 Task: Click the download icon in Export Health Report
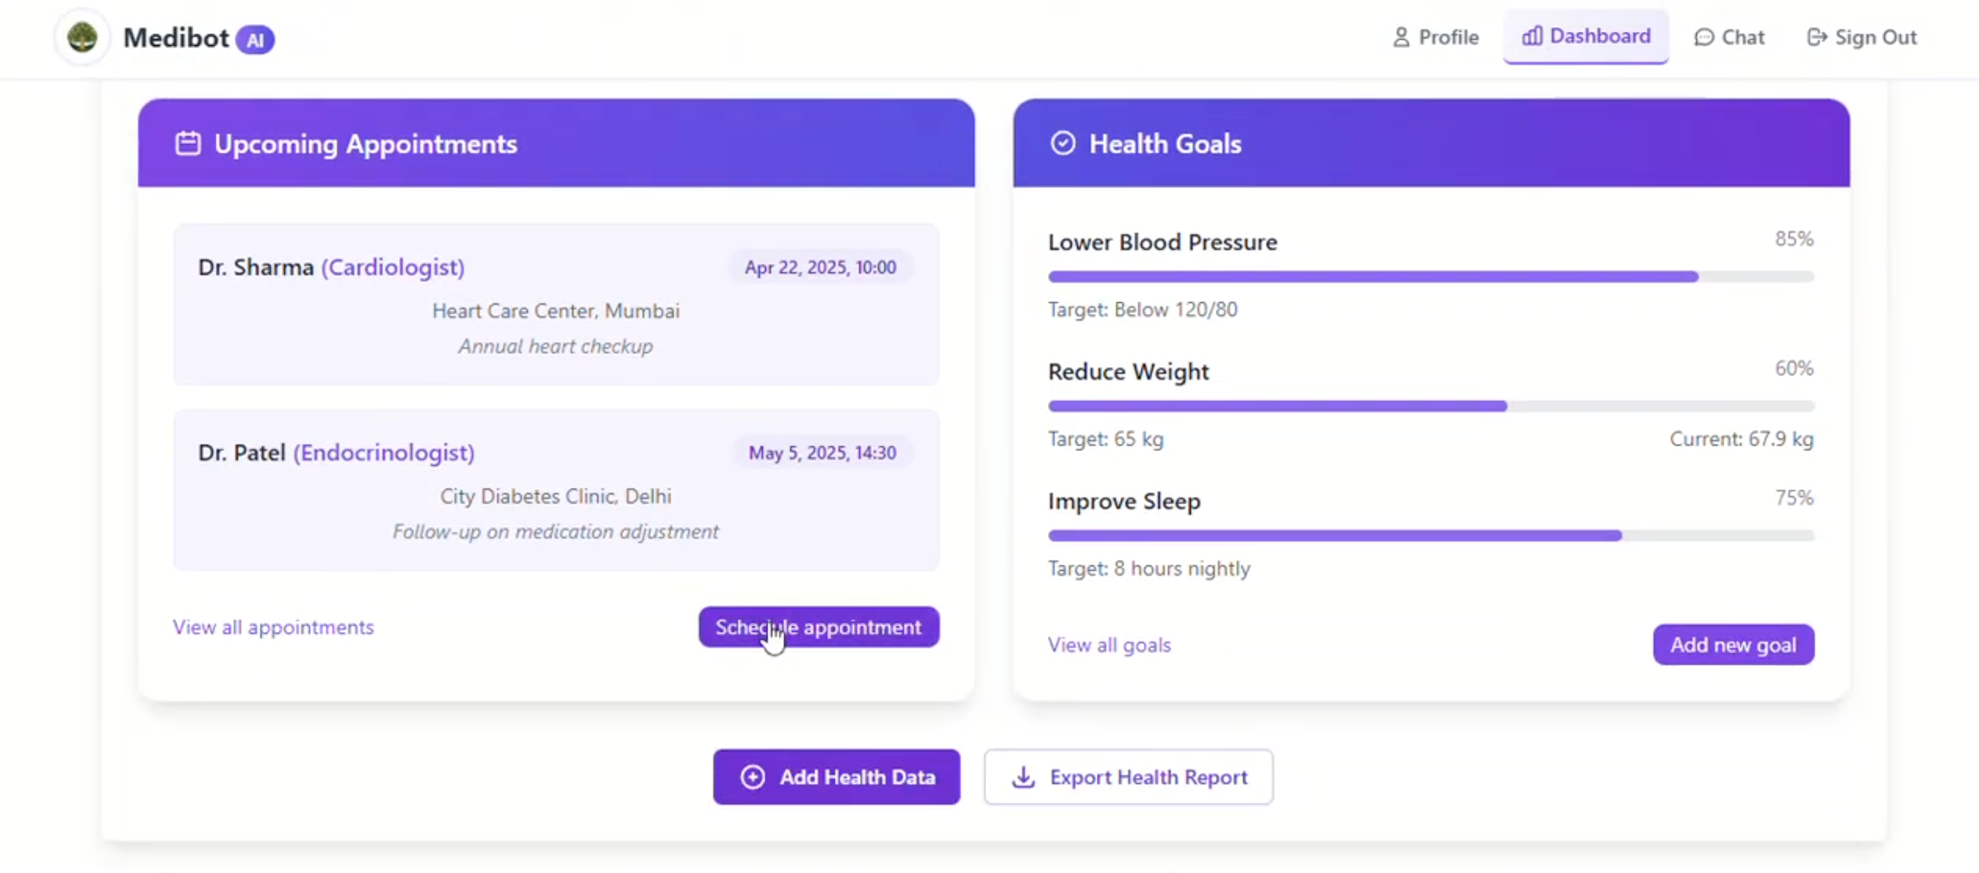(x=1022, y=777)
